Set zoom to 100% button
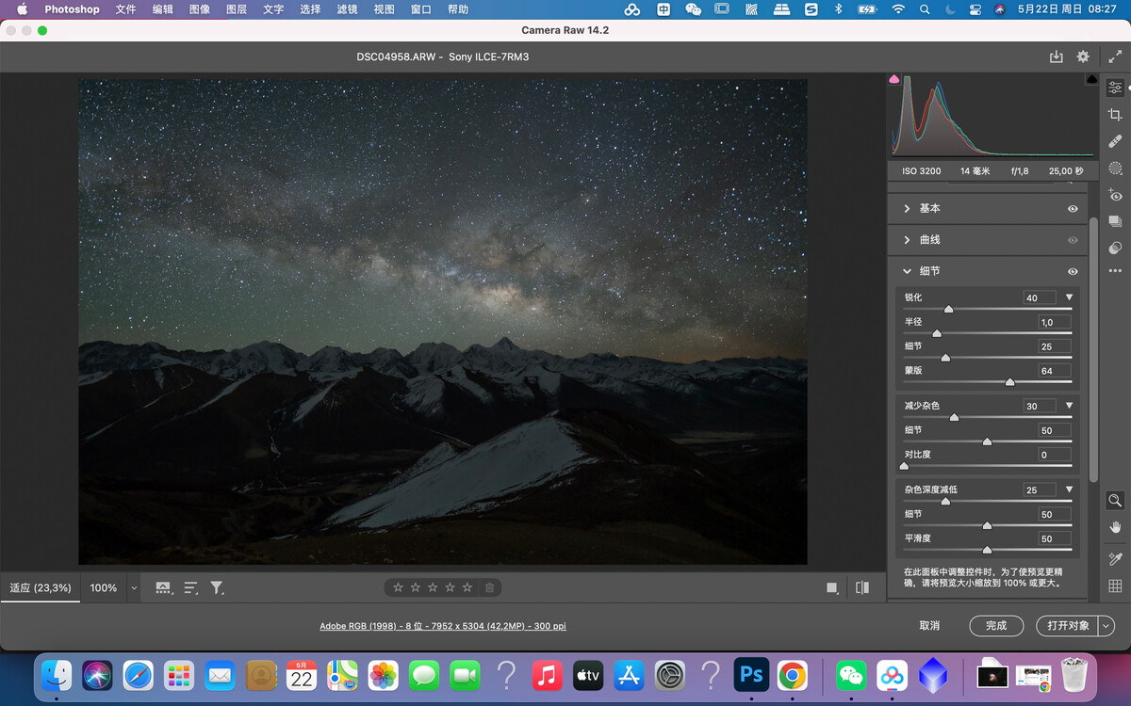Viewport: 1131px width, 706px height. point(104,588)
